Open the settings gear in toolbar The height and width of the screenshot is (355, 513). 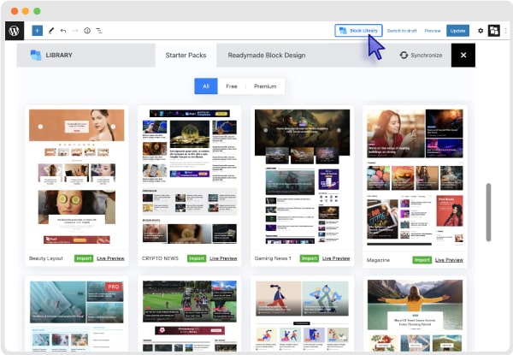point(480,30)
